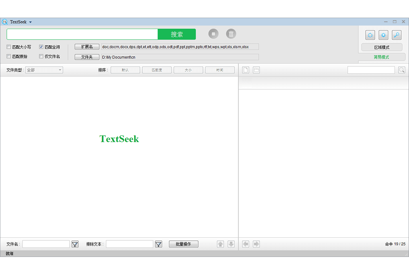Enable the 匹配原始 checkbox
This screenshot has height=275, width=409.
tap(9, 56)
